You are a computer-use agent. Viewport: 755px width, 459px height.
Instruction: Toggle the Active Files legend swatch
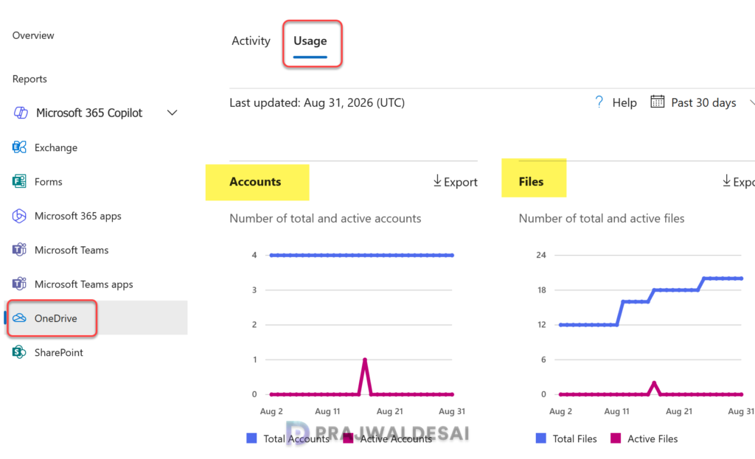tap(616, 438)
